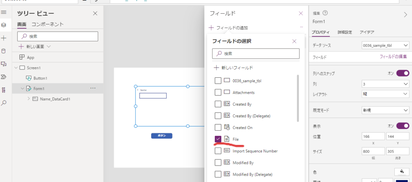Screen dimensions: 412x182
Task: Click the help question mark icon
Action: (x=325, y=13)
